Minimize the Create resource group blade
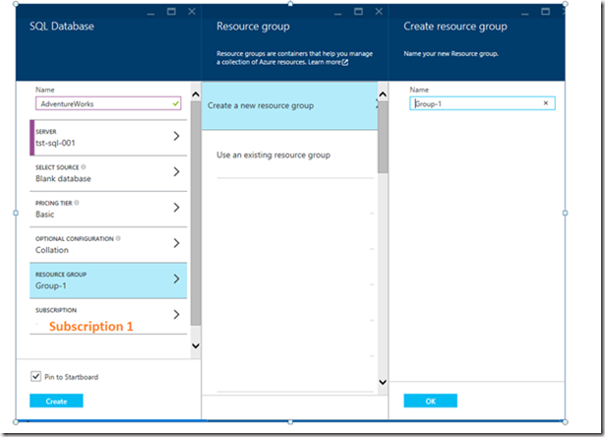The image size is (605, 437). tap(525, 13)
